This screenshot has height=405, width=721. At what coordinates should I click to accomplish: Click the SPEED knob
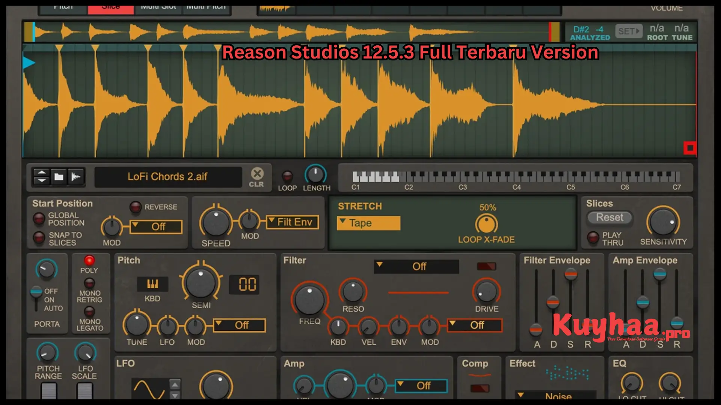pos(216,222)
